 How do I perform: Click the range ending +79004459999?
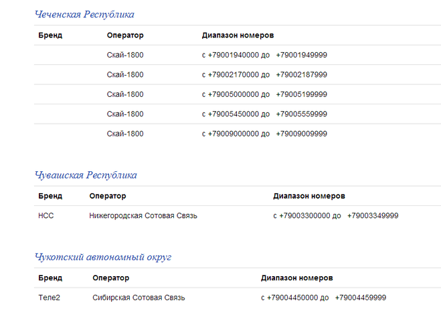point(323,298)
